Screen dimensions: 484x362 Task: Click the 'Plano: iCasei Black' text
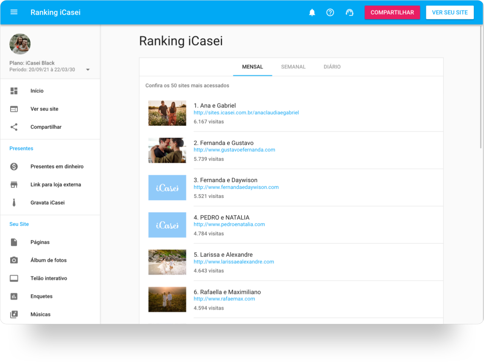32,63
